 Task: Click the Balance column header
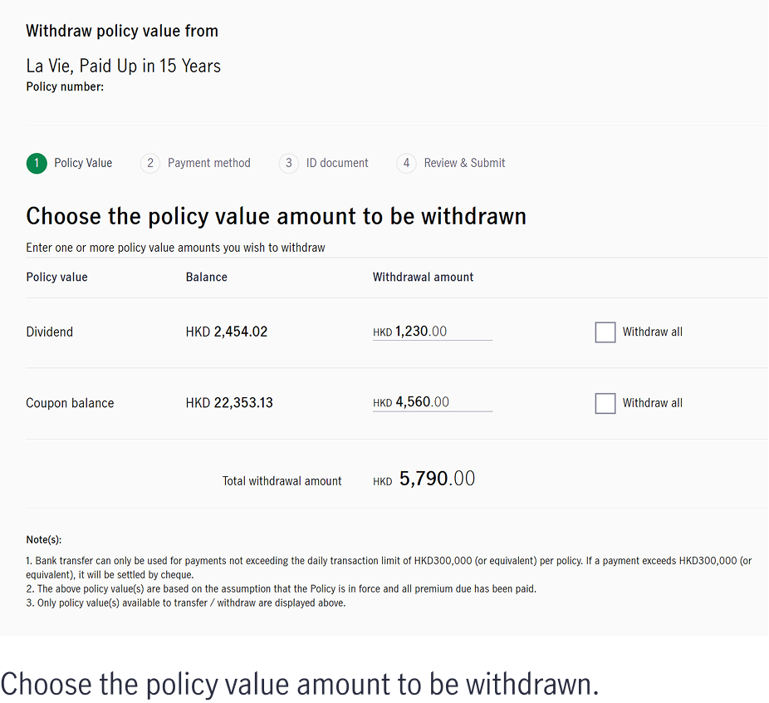[207, 278]
